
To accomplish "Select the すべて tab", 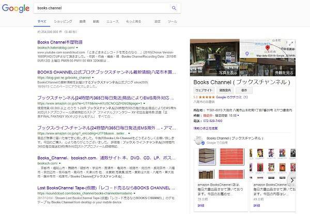I will (x=42, y=22).
